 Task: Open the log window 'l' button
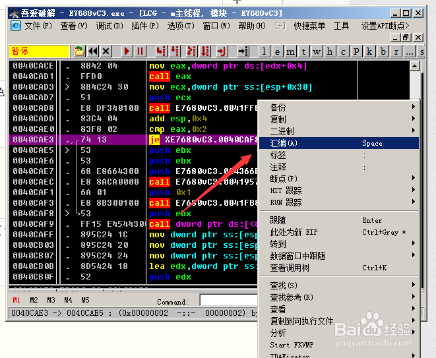[x=264, y=51]
